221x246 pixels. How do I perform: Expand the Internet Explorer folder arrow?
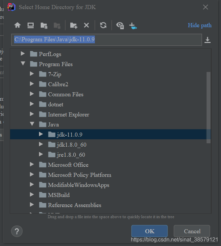(32, 114)
